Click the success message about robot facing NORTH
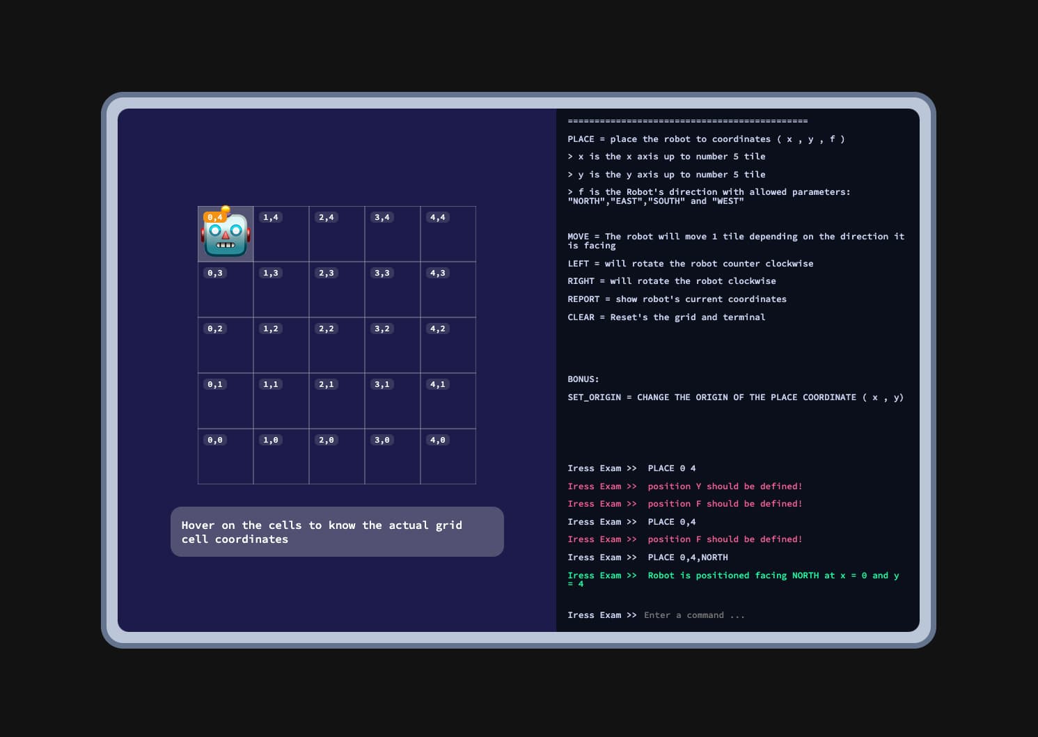This screenshot has width=1038, height=737. coord(773,576)
